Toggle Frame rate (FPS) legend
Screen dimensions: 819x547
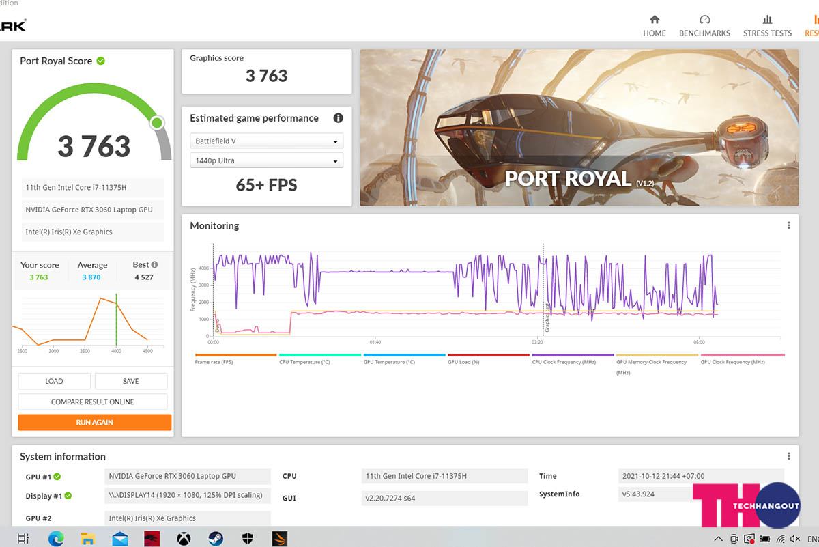click(235, 359)
